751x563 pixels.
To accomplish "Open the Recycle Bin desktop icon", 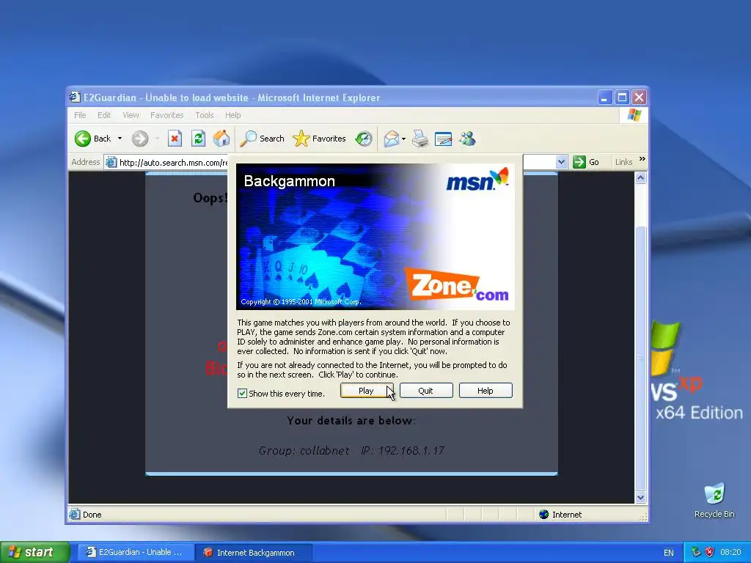I will tap(714, 494).
